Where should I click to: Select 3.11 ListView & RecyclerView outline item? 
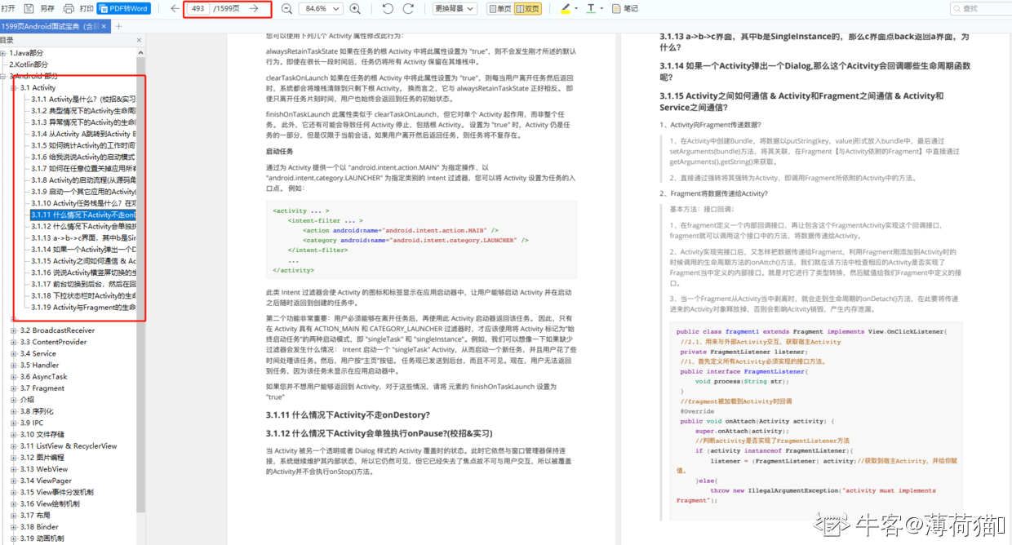[x=69, y=446]
